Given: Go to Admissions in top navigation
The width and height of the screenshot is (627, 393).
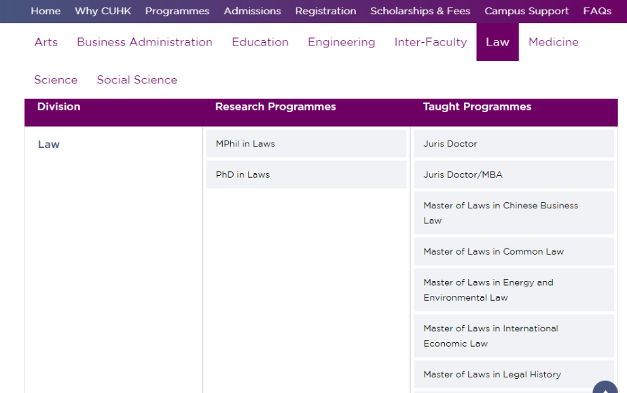Looking at the screenshot, I should point(252,11).
